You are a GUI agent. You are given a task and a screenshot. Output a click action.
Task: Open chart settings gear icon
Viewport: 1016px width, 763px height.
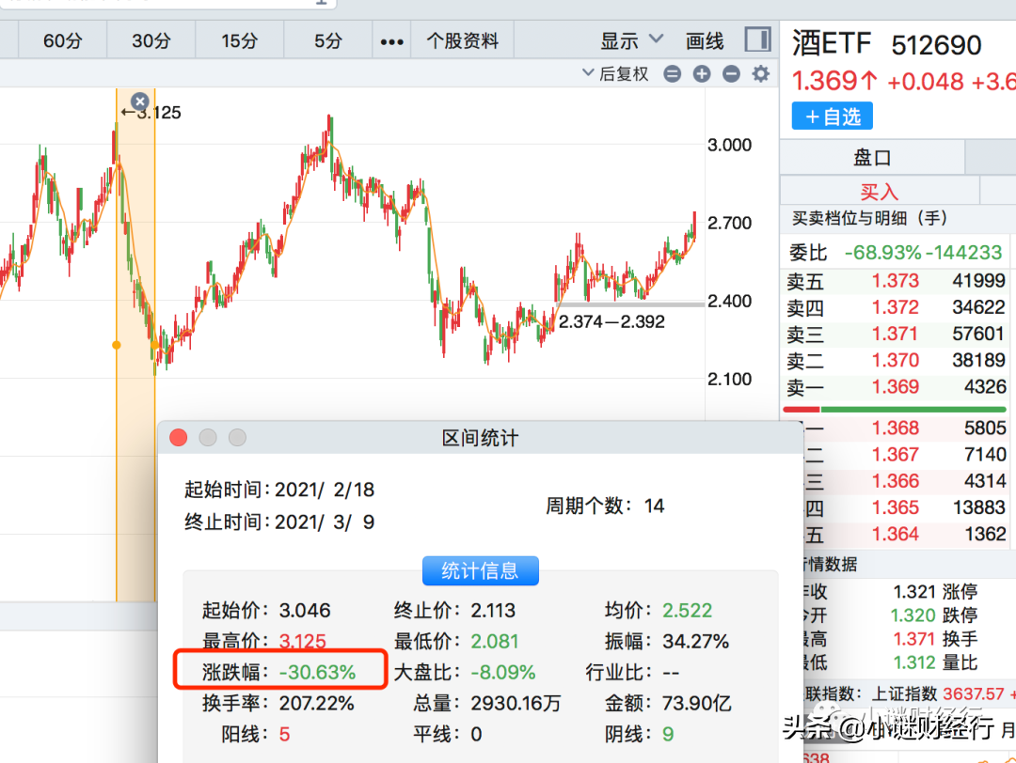(x=761, y=74)
